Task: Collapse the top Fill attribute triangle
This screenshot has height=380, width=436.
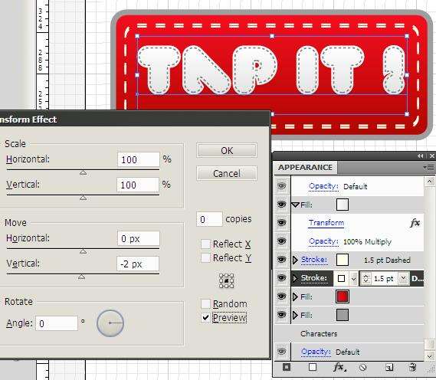Action: pos(295,205)
